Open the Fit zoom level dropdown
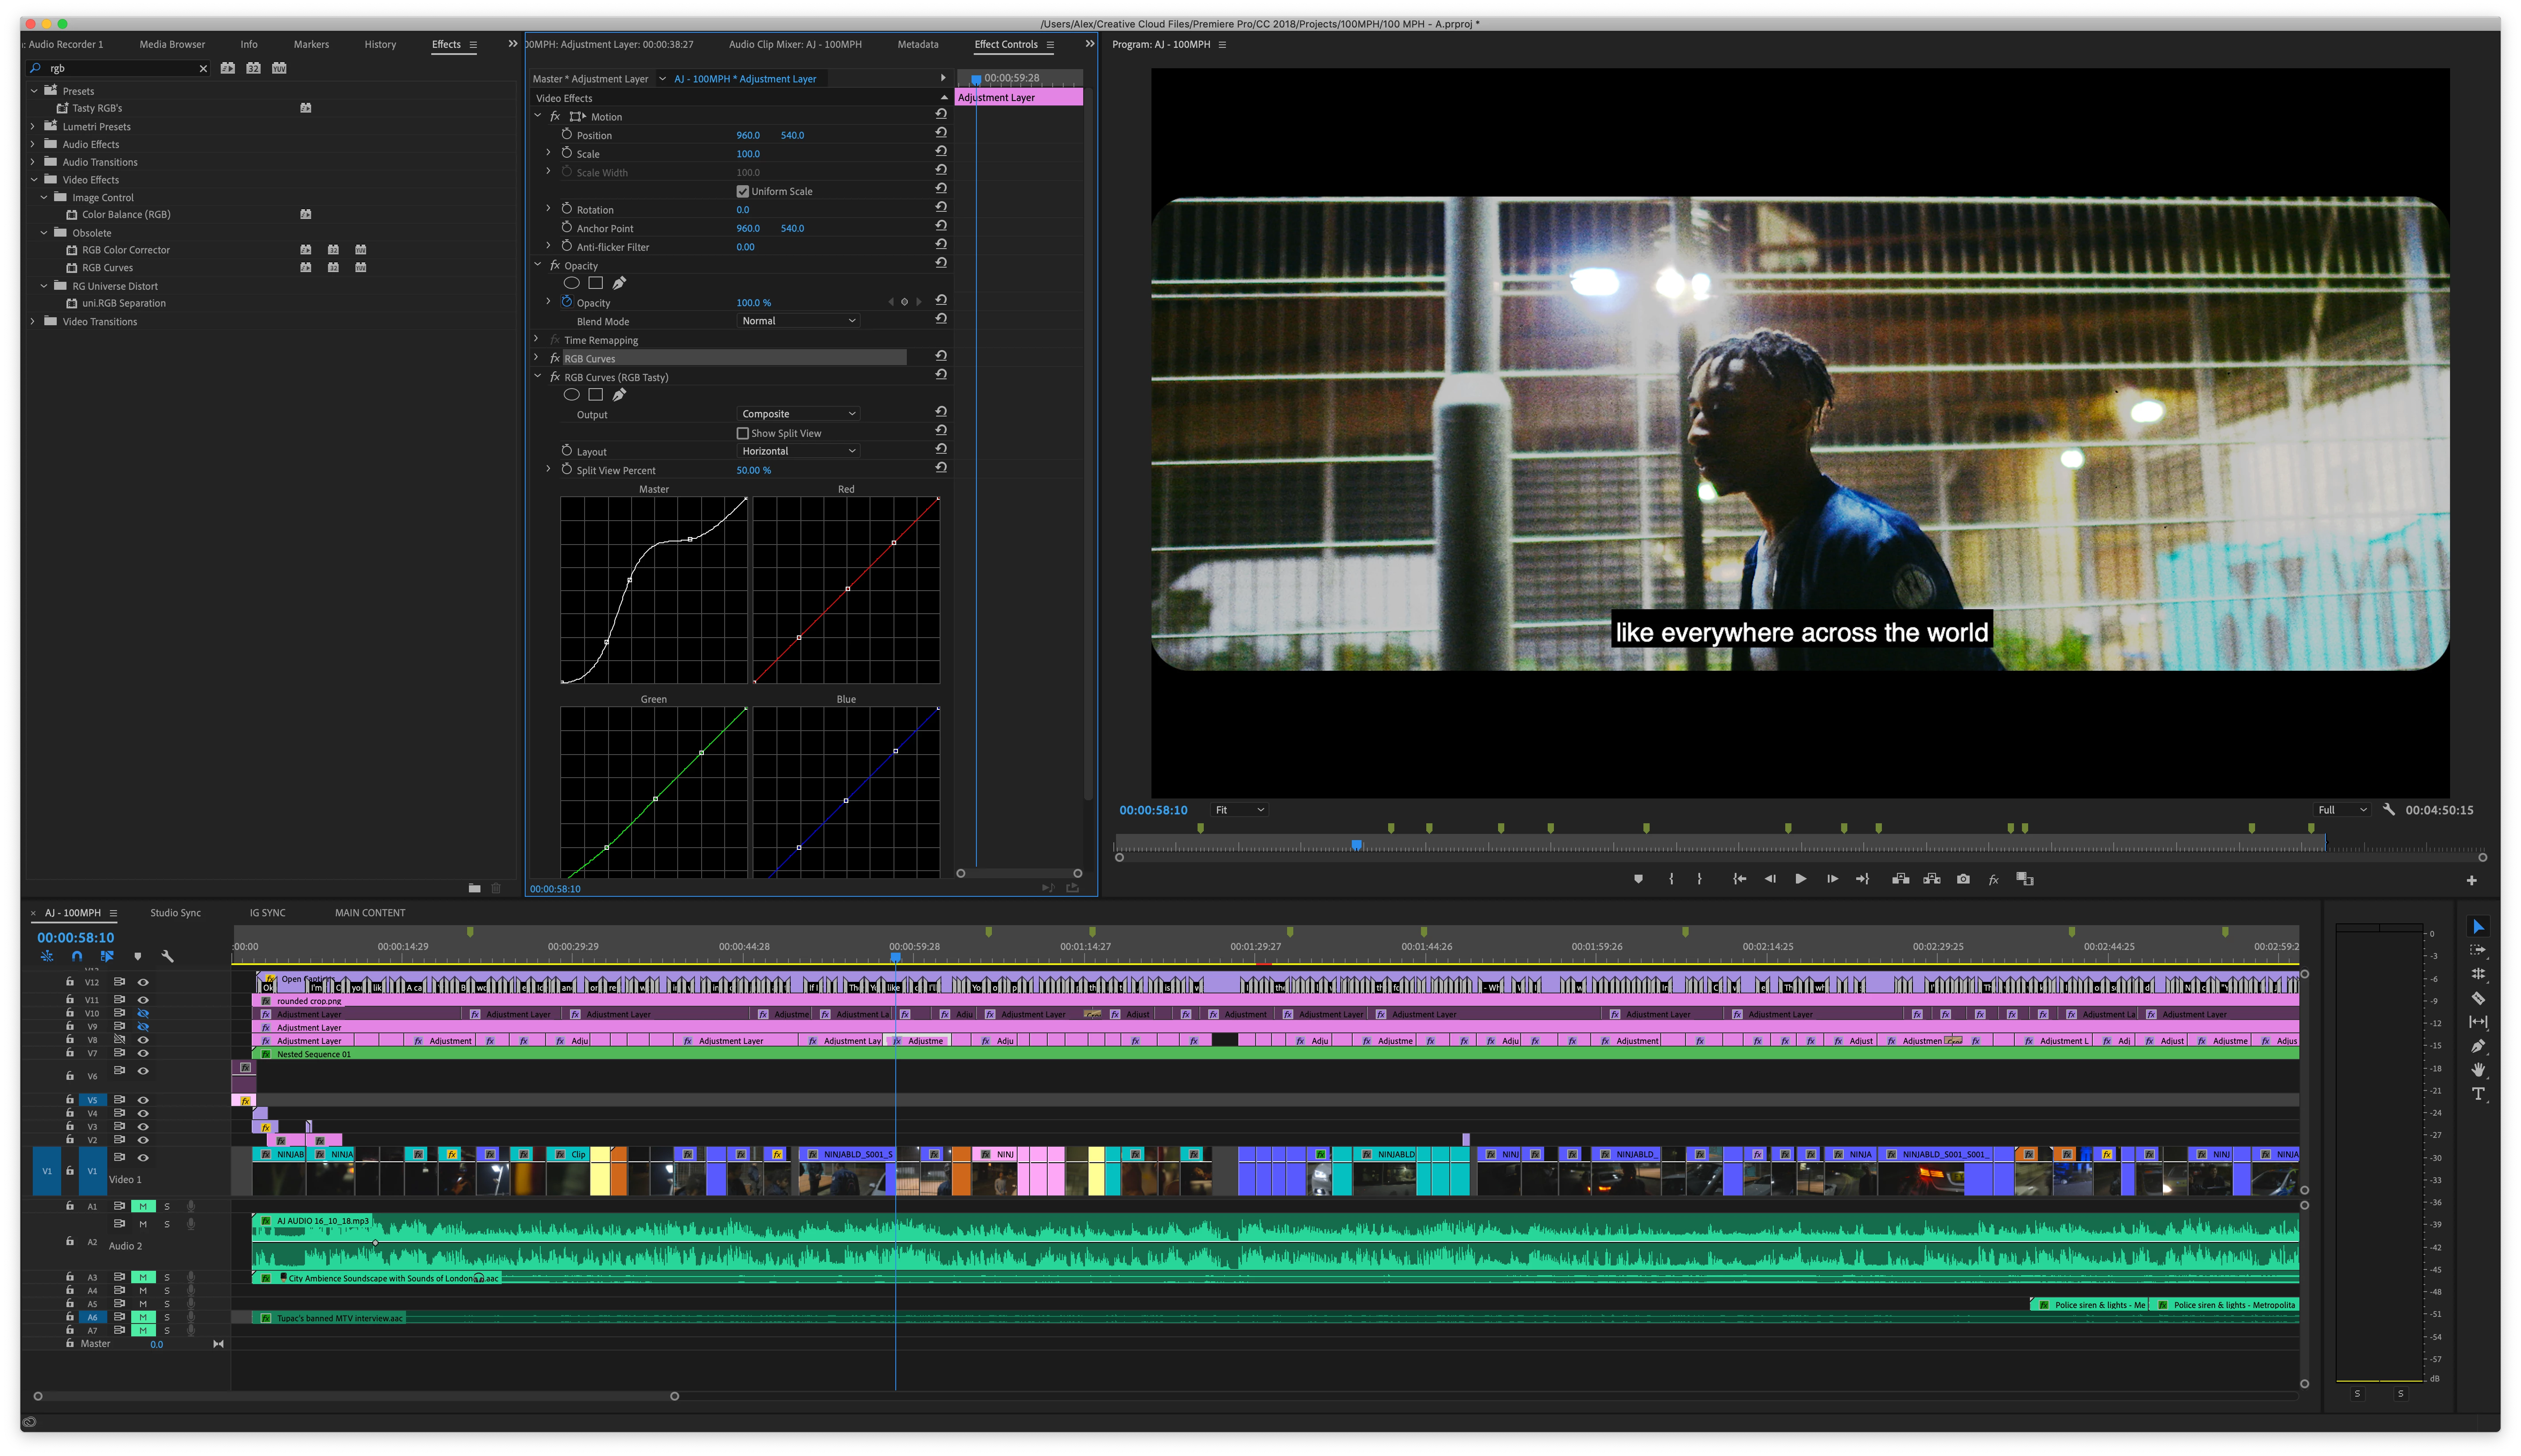Viewport: 2521px width, 1456px height. [x=1238, y=810]
